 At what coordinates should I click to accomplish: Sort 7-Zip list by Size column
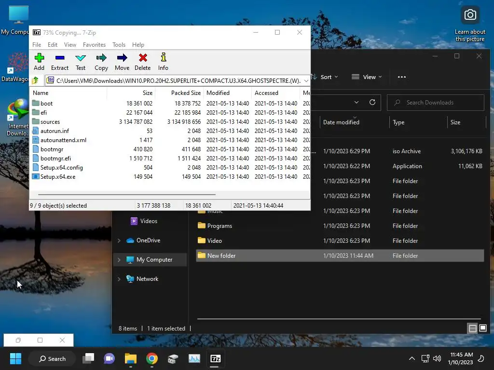click(131, 93)
